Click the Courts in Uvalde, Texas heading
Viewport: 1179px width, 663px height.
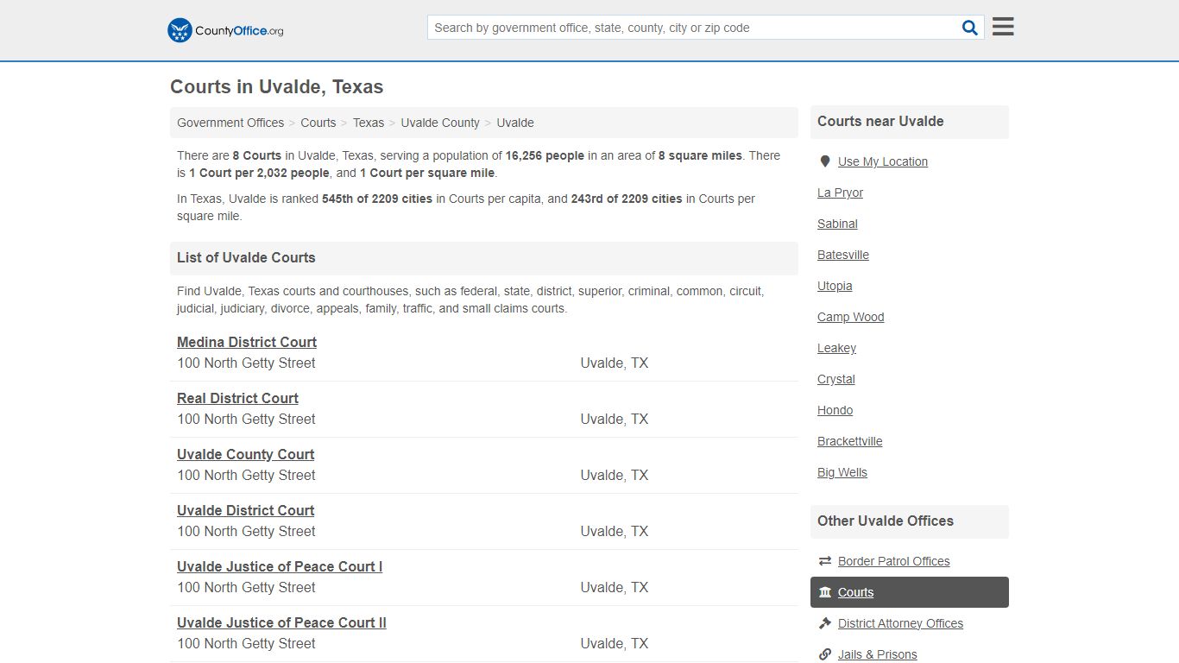[276, 87]
